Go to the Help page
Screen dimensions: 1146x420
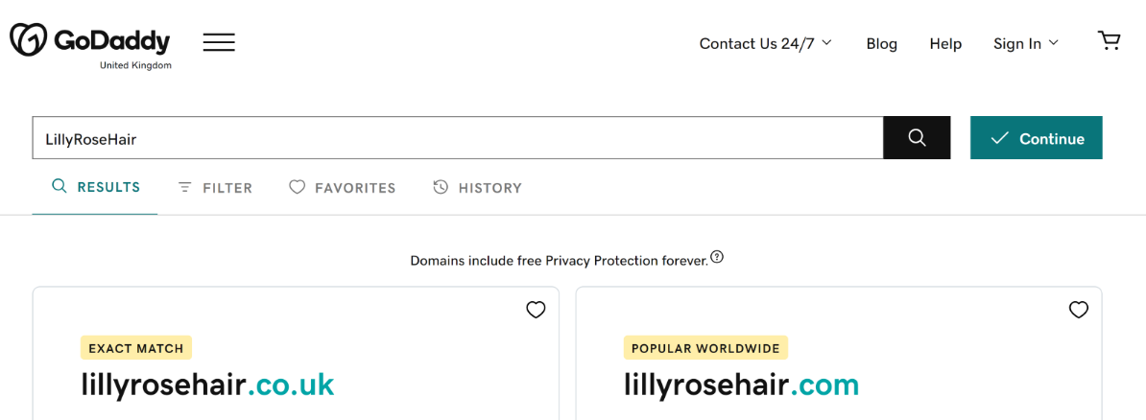tap(945, 43)
